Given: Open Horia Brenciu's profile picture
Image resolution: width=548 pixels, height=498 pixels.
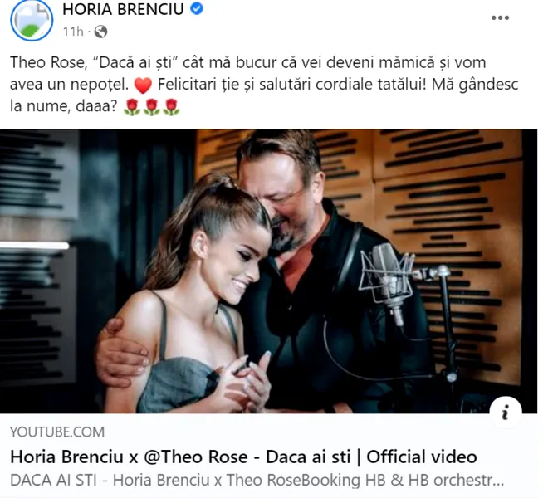Looking at the screenshot, I should pos(32,20).
